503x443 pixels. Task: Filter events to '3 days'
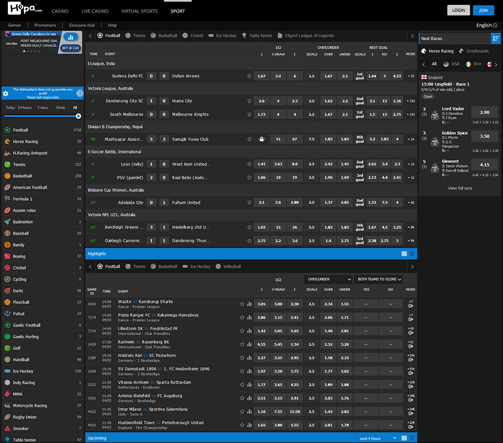tap(43, 108)
